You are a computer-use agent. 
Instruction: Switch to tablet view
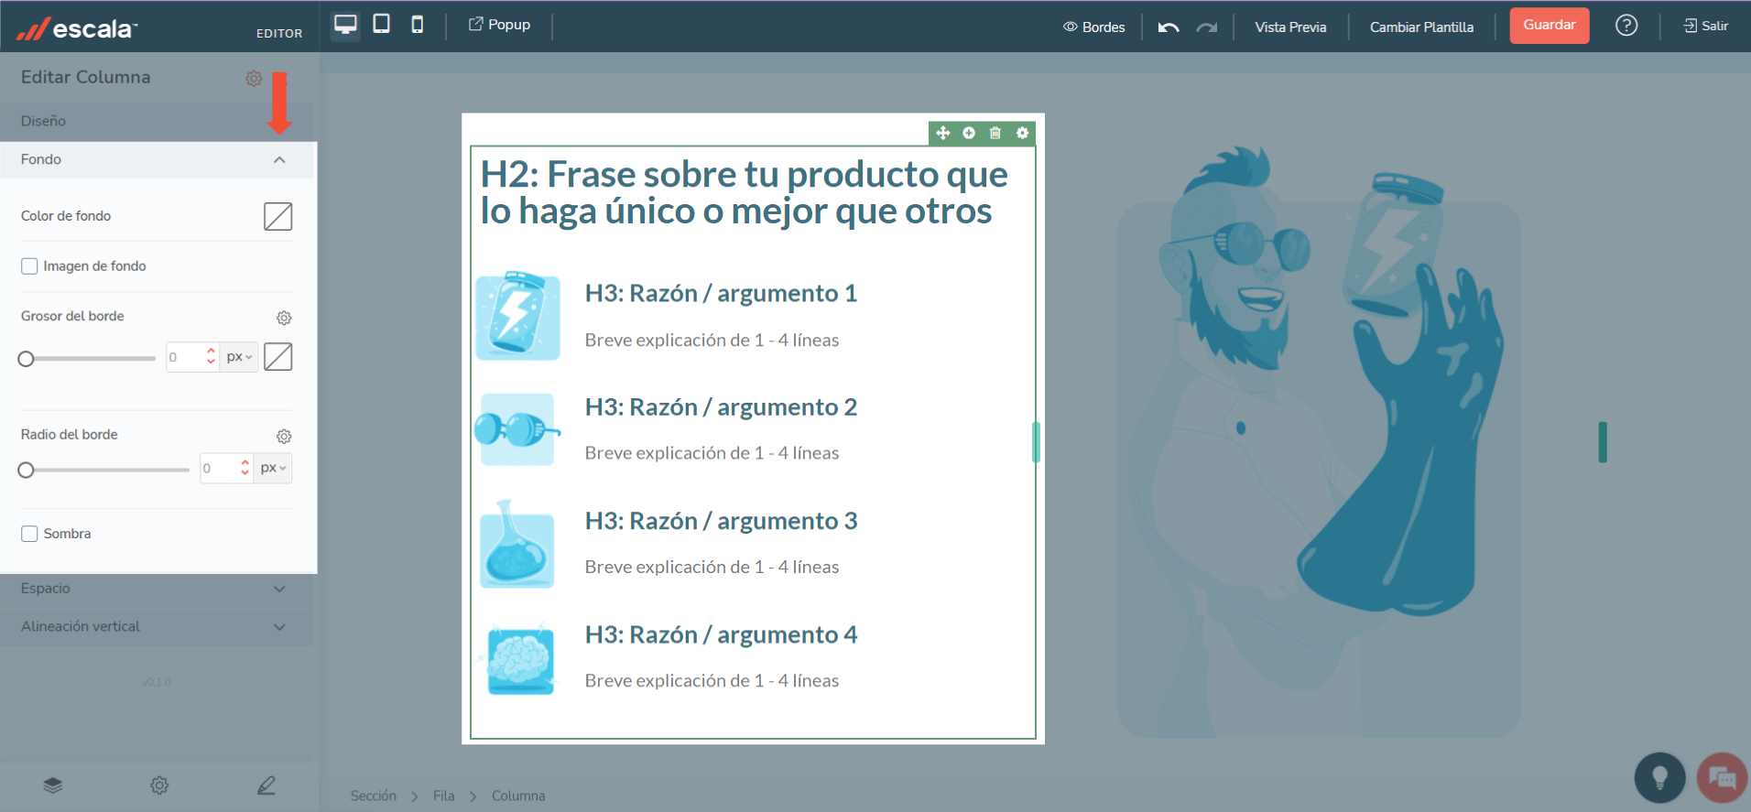click(382, 24)
